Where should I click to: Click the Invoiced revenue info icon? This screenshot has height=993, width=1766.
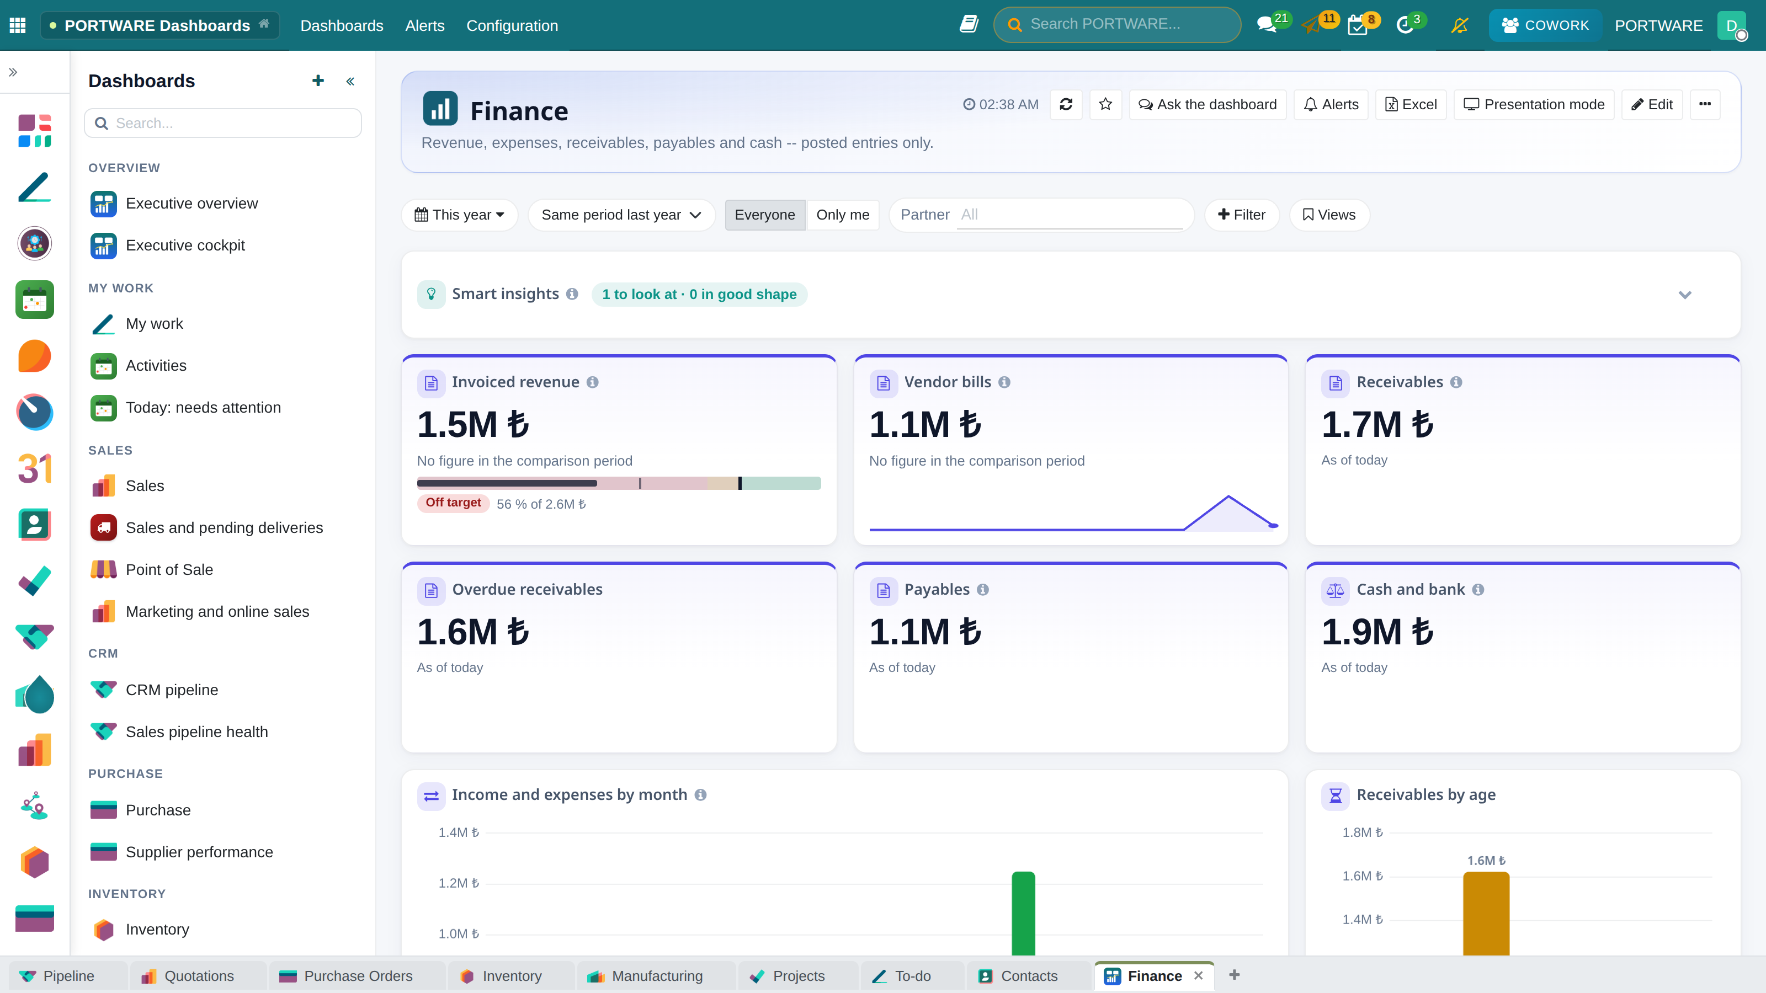592,382
